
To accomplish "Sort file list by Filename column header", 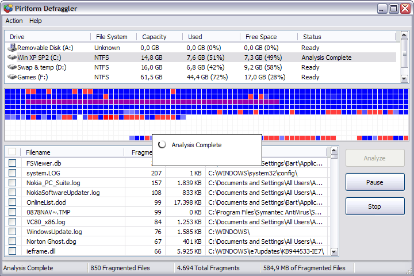I will tap(72, 152).
